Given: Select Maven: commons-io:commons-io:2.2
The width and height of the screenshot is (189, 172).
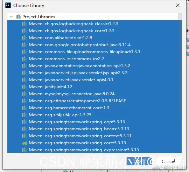Looking at the screenshot, I should (x=94, y=59).
